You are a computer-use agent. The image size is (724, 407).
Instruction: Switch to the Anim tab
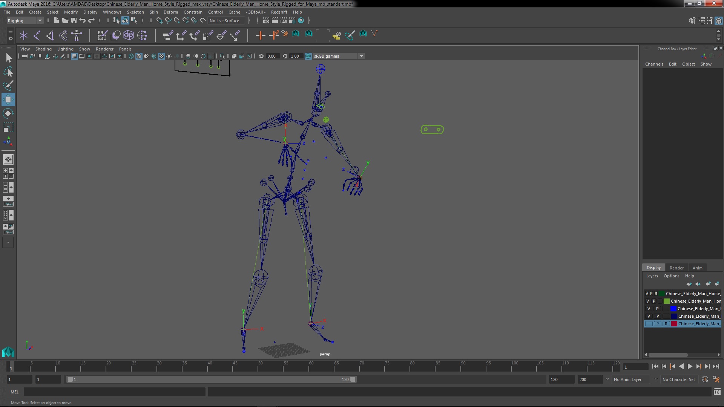697,267
